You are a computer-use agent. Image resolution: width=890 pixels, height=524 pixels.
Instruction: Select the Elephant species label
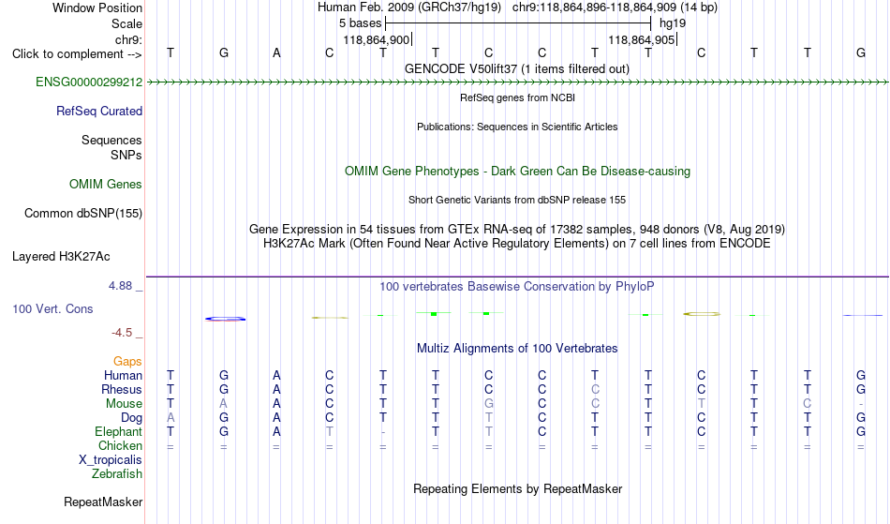click(119, 432)
